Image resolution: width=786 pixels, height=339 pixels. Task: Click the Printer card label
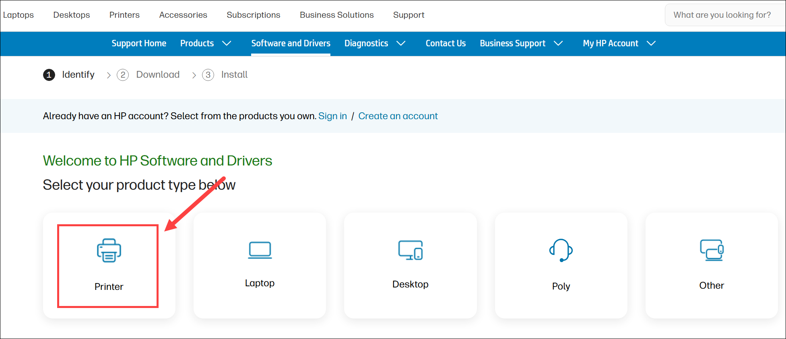pyautogui.click(x=109, y=287)
